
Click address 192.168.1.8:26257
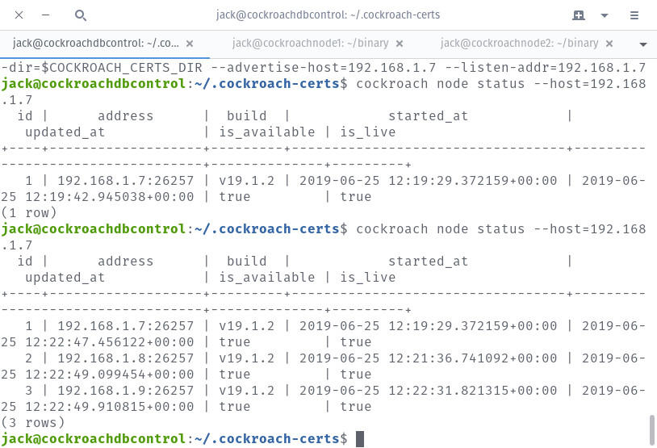pyautogui.click(x=125, y=358)
